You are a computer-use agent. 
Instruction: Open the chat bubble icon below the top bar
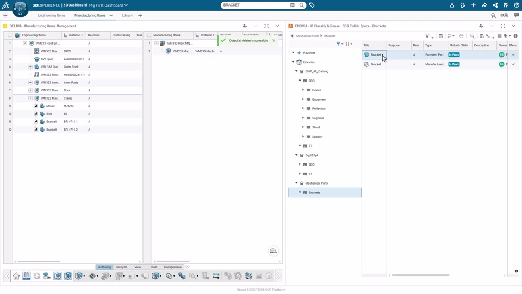point(517,15)
